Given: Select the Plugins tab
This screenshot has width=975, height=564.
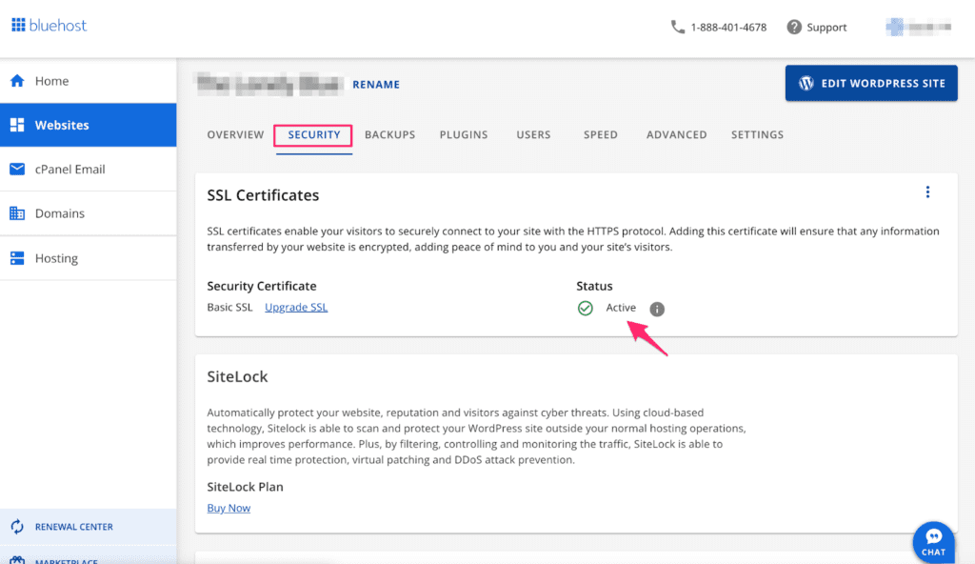Looking at the screenshot, I should click(464, 134).
